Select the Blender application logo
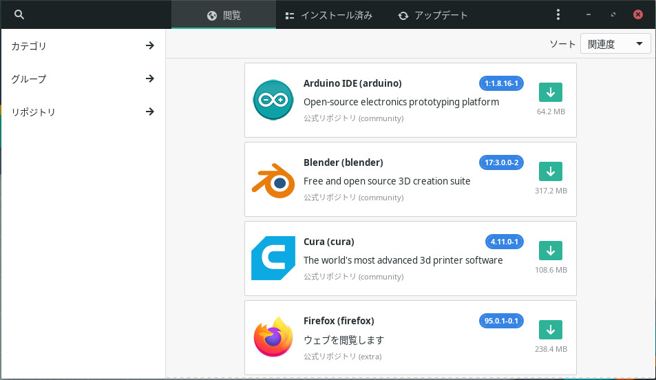This screenshot has height=380, width=656. pos(273,180)
